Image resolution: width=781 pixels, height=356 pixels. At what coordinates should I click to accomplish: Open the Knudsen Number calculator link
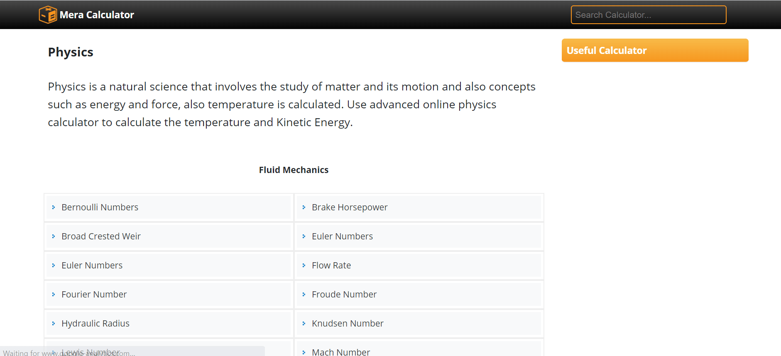tap(348, 323)
